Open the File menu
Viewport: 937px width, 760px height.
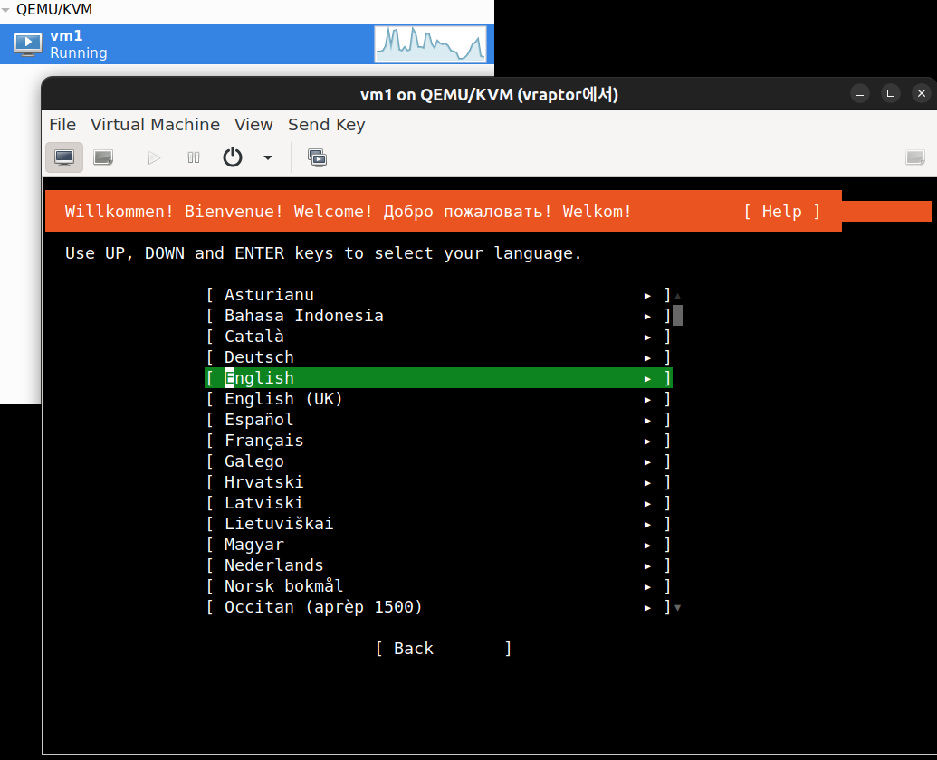pos(62,124)
